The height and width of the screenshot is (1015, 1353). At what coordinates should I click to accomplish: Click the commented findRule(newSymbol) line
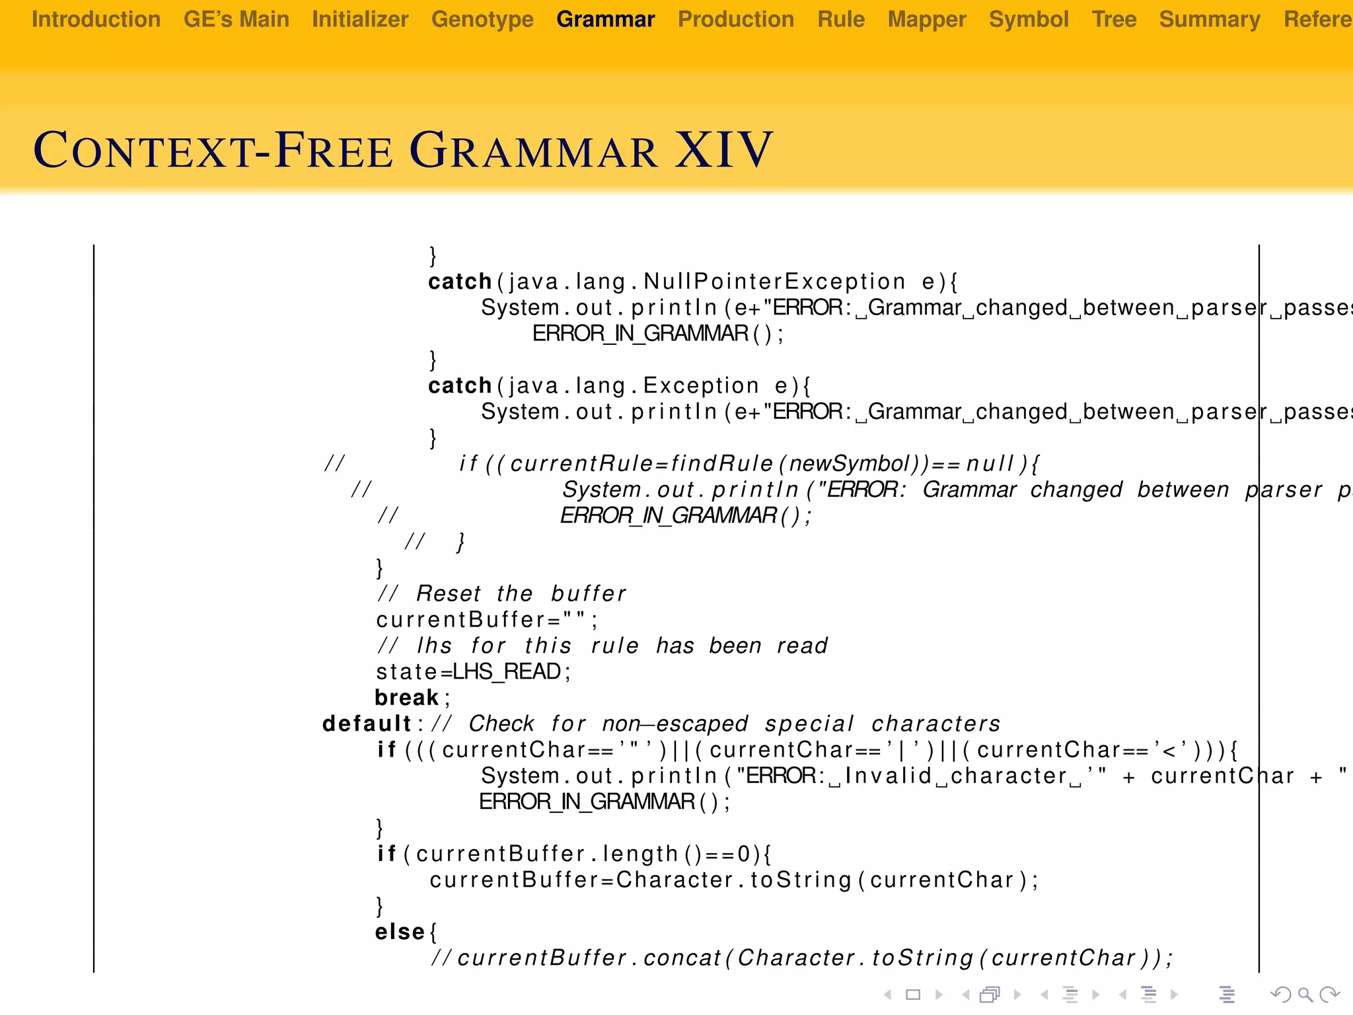tap(682, 464)
